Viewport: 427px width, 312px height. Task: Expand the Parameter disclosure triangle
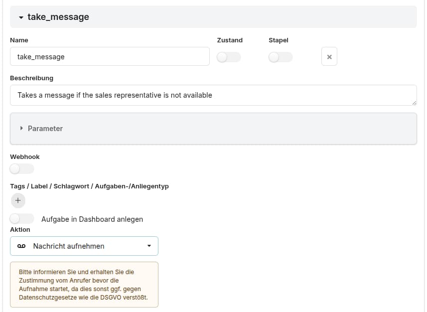pyautogui.click(x=21, y=128)
